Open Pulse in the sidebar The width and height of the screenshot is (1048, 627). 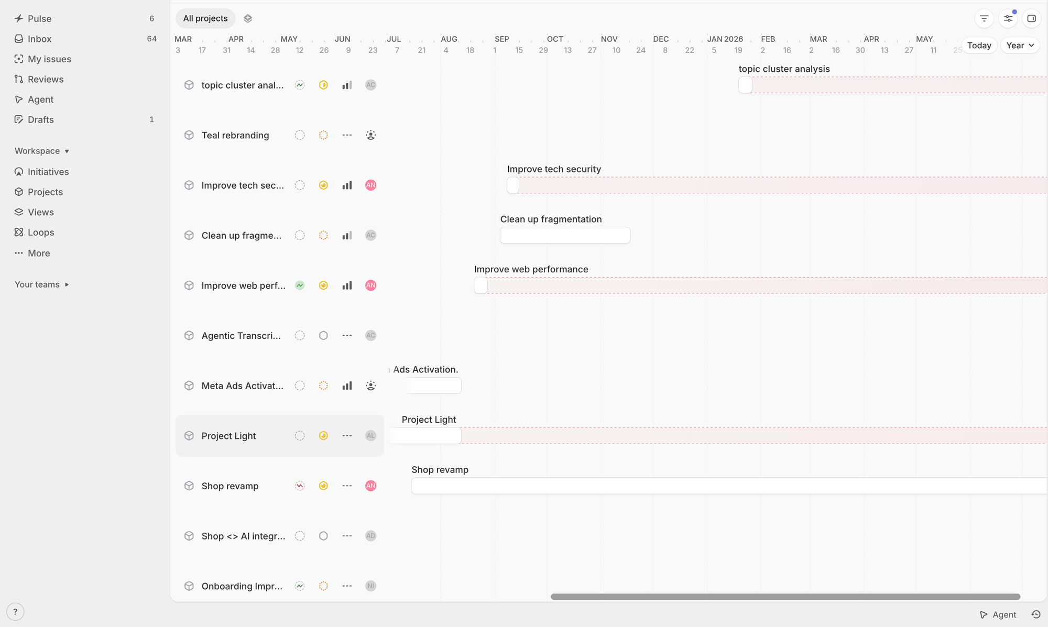[85, 18]
